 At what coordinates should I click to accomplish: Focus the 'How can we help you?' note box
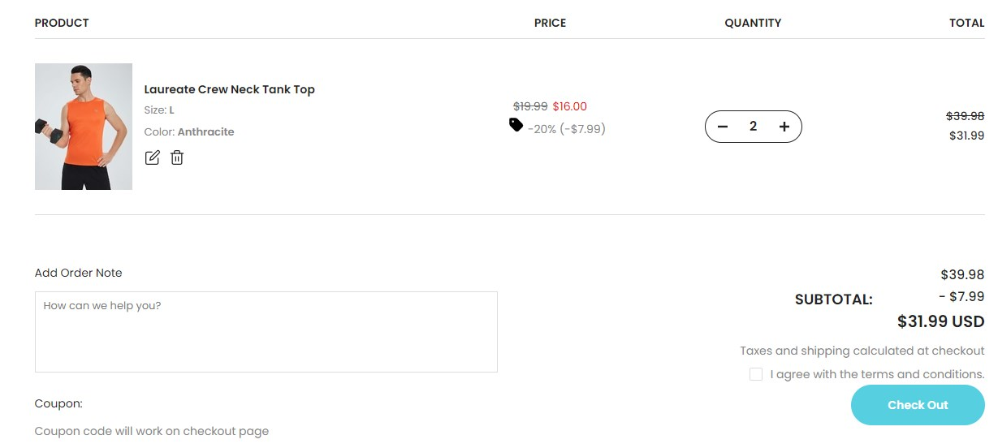(266, 332)
